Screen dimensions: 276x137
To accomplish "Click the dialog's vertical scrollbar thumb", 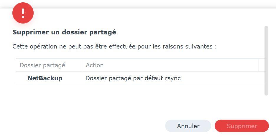I will [x=266, y=61].
